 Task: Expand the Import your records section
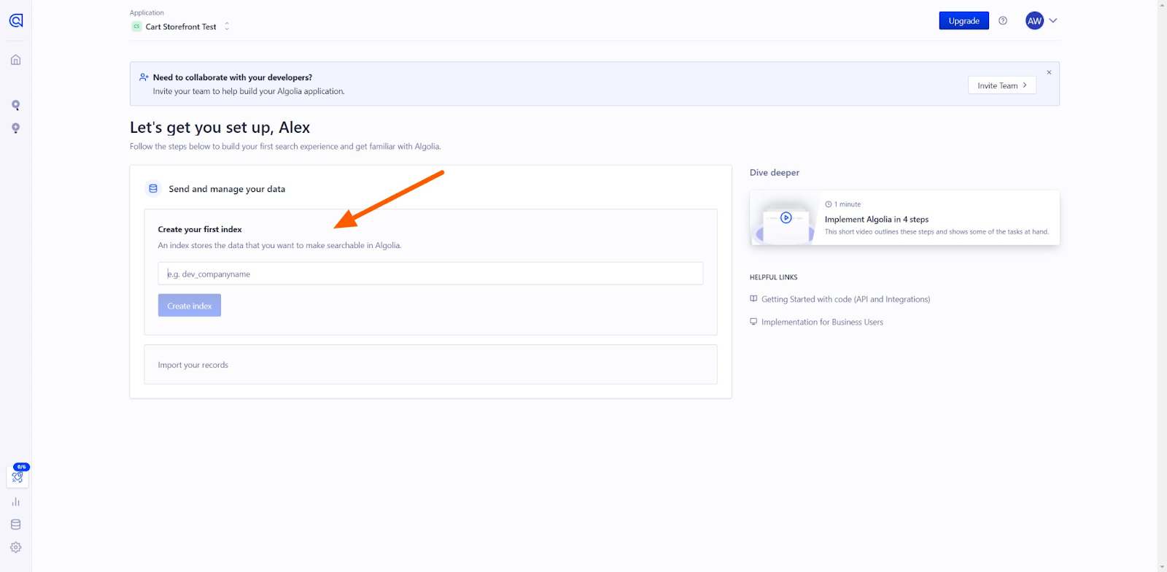coord(430,364)
